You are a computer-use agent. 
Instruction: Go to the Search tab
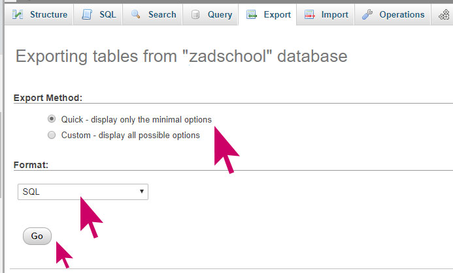161,14
